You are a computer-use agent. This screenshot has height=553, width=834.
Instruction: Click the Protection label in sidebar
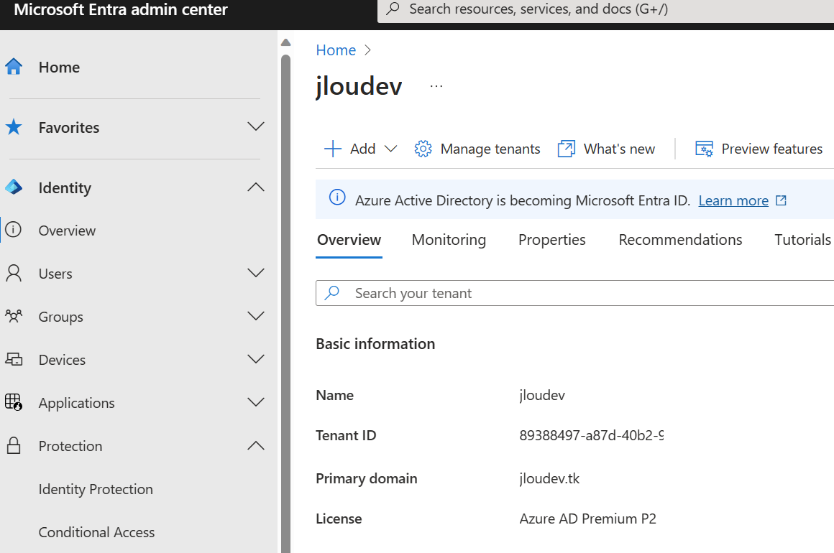[x=70, y=446]
